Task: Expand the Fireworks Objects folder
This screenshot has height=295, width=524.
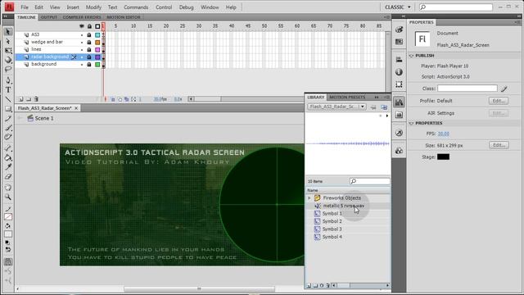Action: (309, 198)
